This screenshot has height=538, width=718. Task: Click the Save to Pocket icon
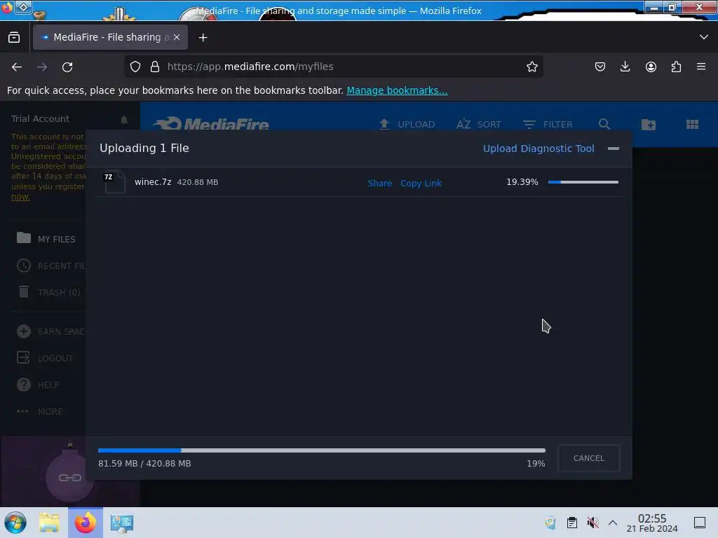pos(600,67)
